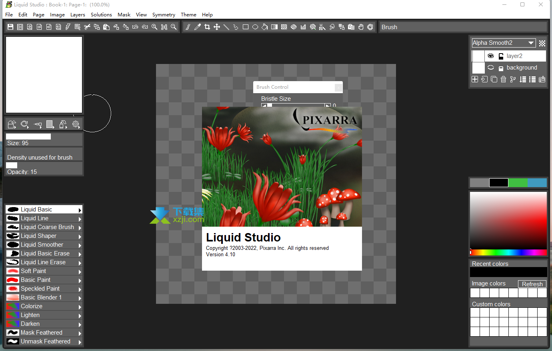Open the Symmetry menu
552x351 pixels.
(x=164, y=14)
